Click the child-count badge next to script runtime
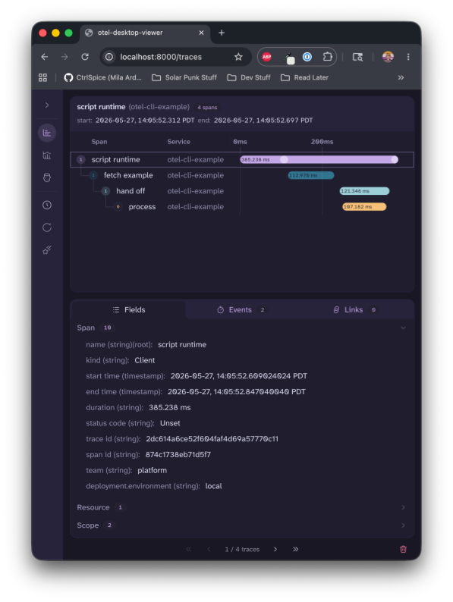This screenshot has width=453, height=602. pos(80,160)
